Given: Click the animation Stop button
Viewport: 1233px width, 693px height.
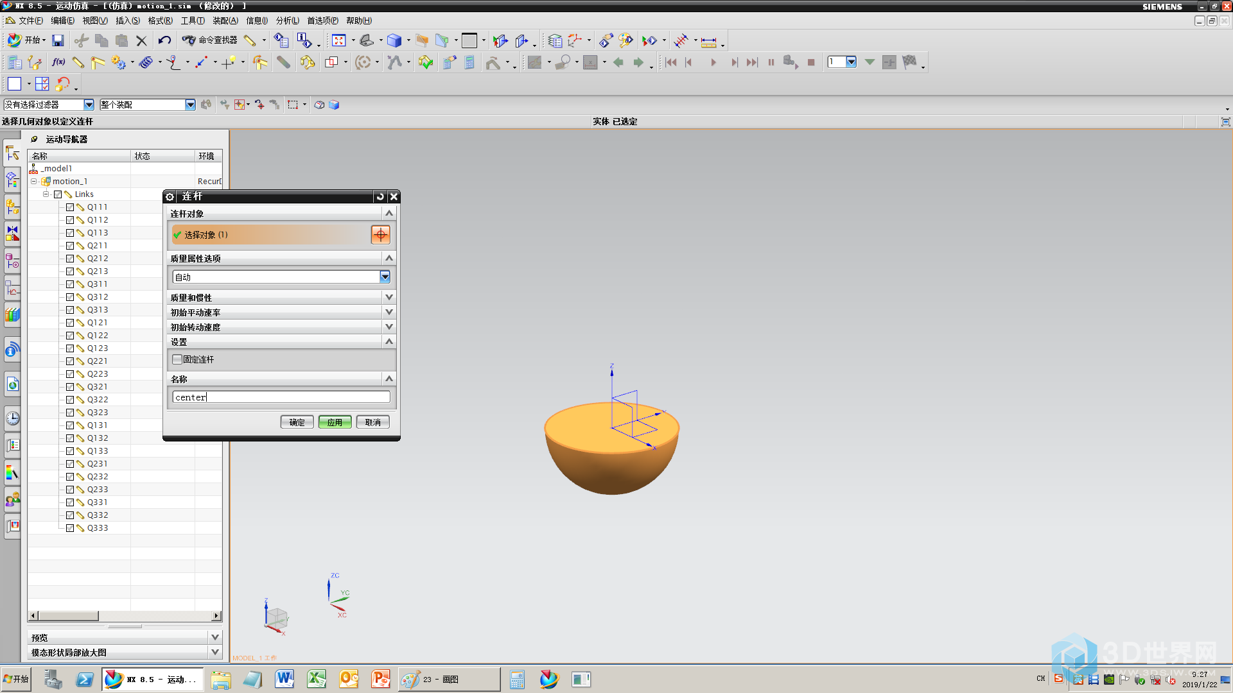Looking at the screenshot, I should click(x=811, y=62).
